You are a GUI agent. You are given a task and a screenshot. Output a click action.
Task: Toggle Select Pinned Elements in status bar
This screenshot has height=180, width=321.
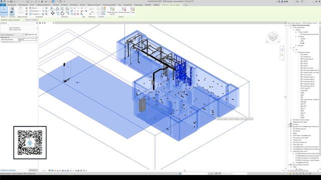pos(297,173)
